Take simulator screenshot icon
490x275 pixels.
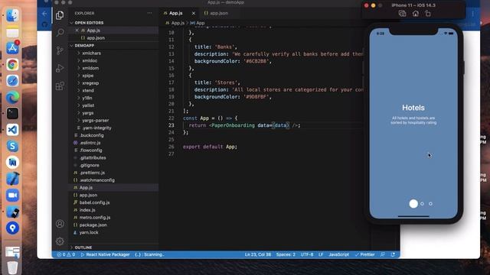tap(402, 14)
